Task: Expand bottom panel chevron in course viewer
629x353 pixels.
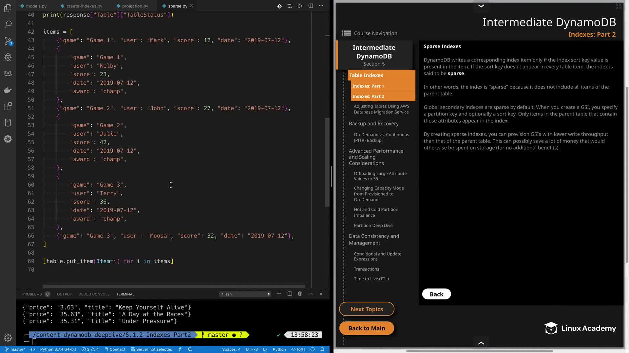Action: click(481, 343)
